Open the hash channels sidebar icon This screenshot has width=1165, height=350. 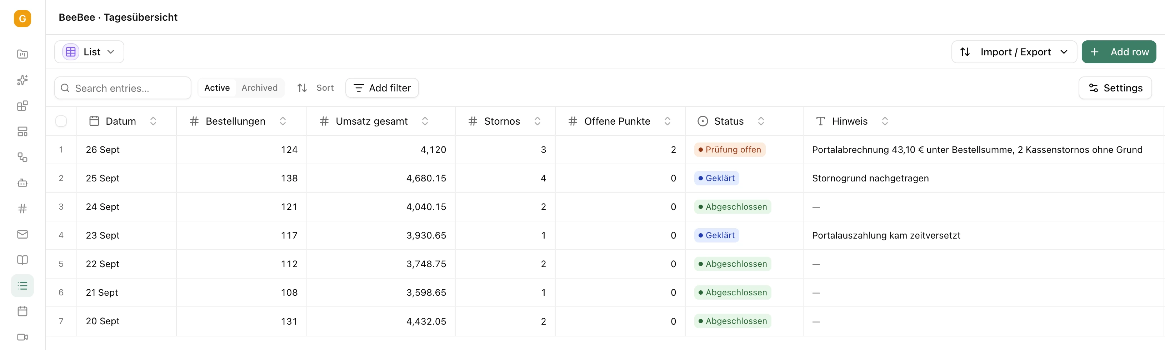point(22,209)
